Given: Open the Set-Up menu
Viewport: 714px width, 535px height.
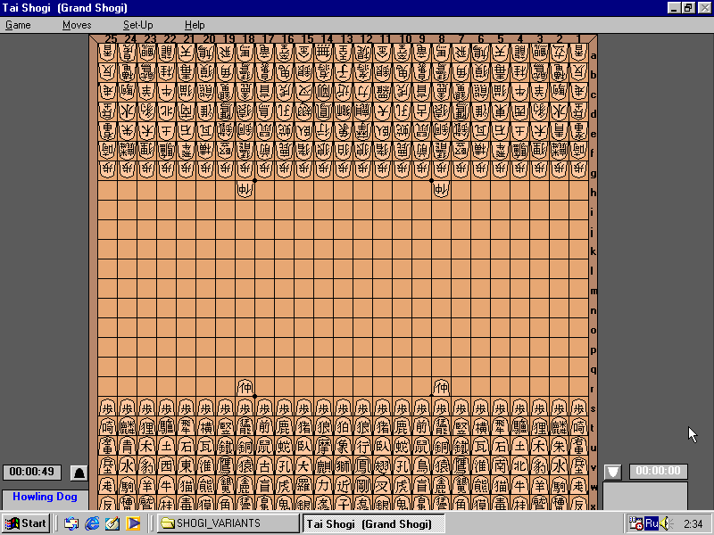Looking at the screenshot, I should tap(138, 25).
